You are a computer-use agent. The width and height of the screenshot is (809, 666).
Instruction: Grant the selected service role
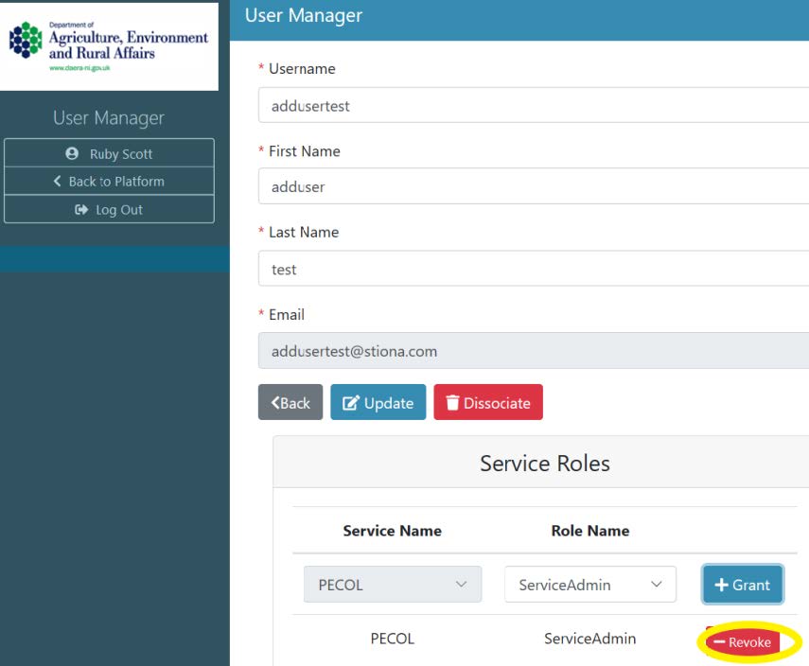[743, 585]
